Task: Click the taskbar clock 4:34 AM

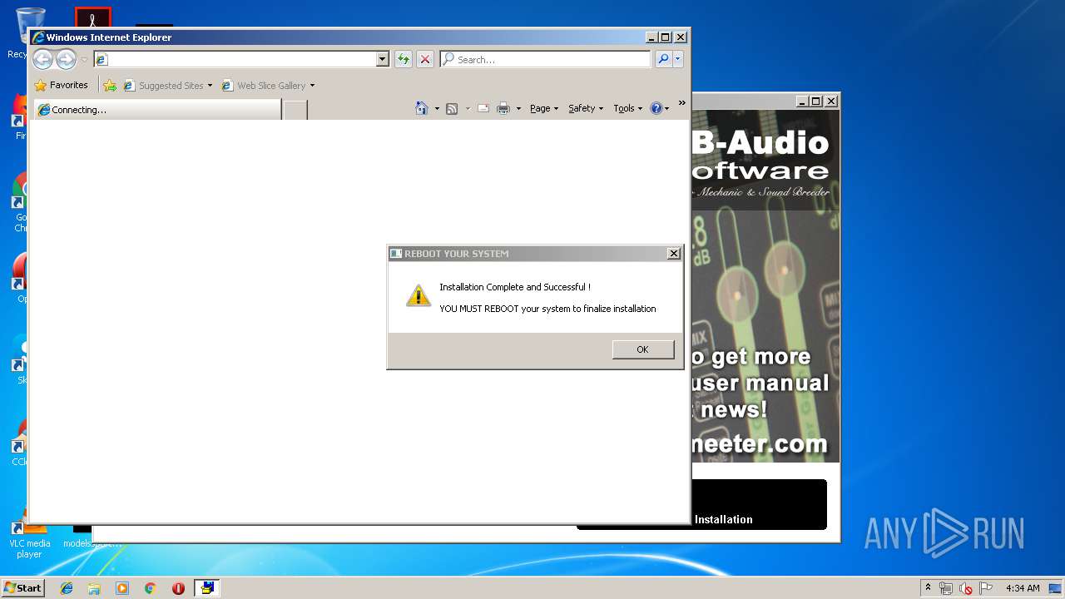Action: tap(1023, 588)
